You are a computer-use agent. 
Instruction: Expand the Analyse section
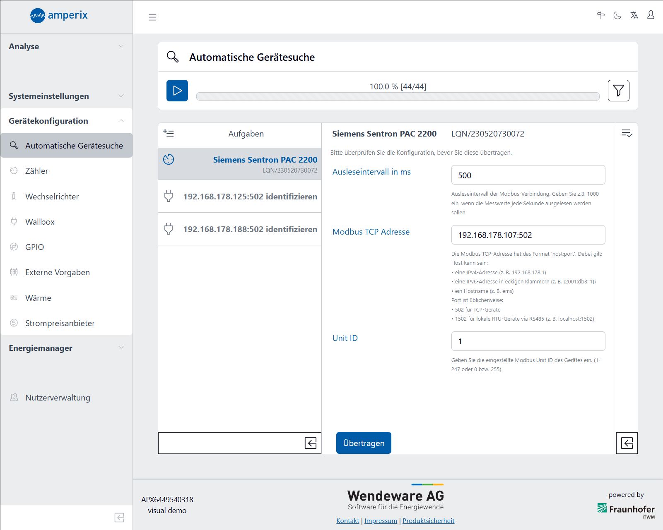point(66,46)
